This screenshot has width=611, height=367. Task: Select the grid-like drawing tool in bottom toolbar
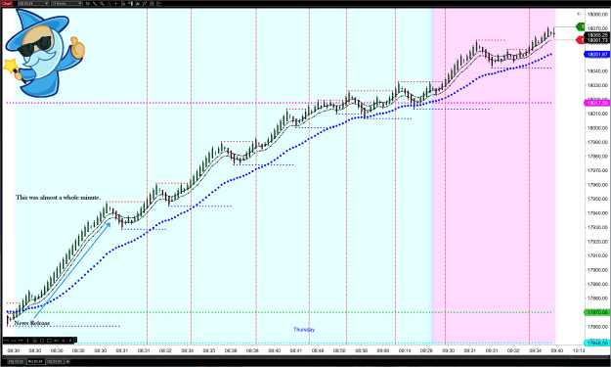[x=34, y=341]
